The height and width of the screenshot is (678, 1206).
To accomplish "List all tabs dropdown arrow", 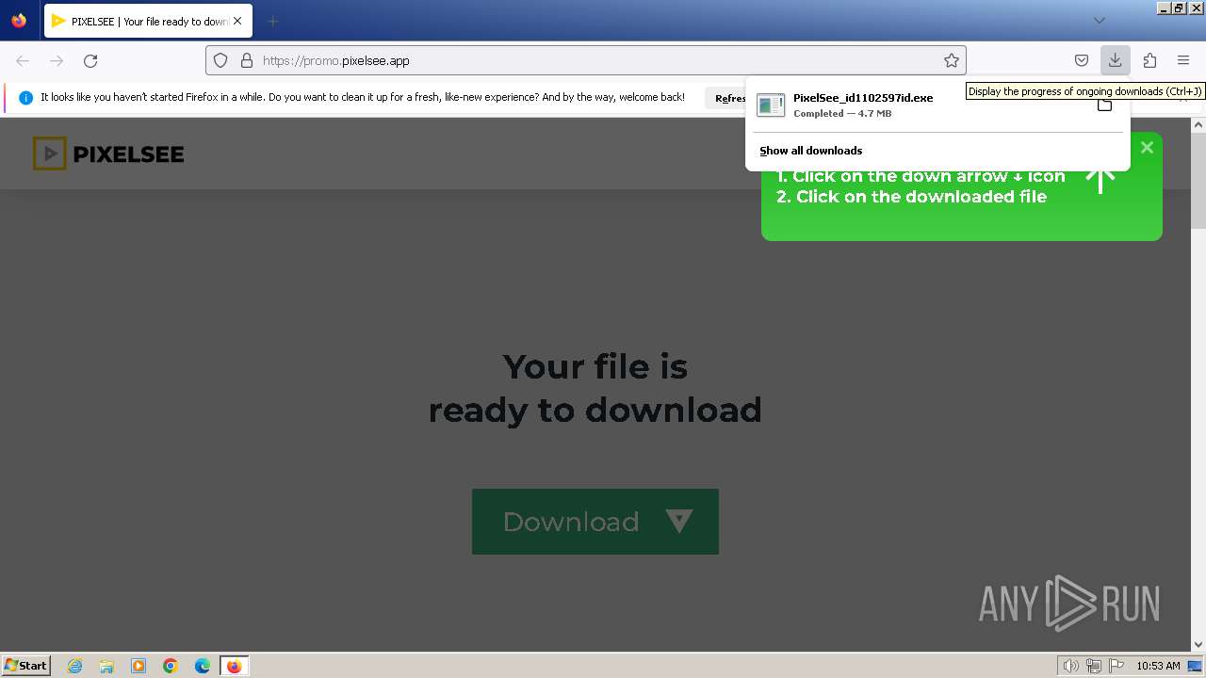I will 1099,21.
